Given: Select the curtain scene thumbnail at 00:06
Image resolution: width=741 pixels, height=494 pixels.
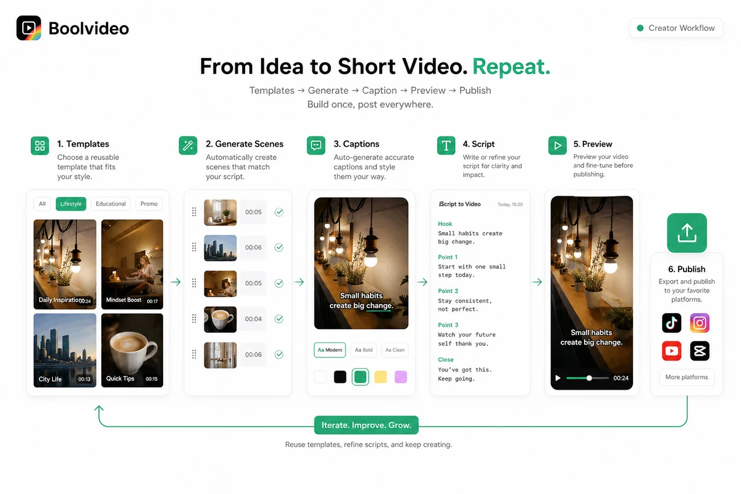Looking at the screenshot, I should click(x=220, y=355).
